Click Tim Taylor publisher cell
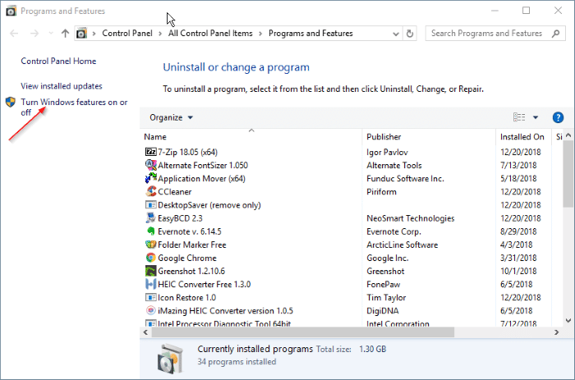 [386, 298]
